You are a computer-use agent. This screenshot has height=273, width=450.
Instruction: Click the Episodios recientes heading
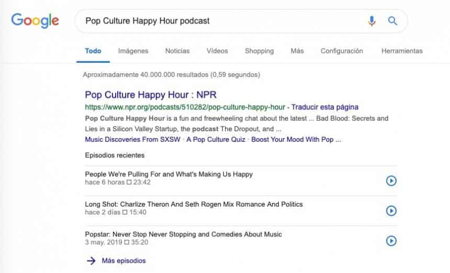(x=115, y=155)
